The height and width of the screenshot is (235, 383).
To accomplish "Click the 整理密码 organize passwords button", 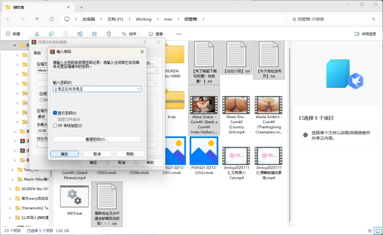I will pyautogui.click(x=97, y=139).
